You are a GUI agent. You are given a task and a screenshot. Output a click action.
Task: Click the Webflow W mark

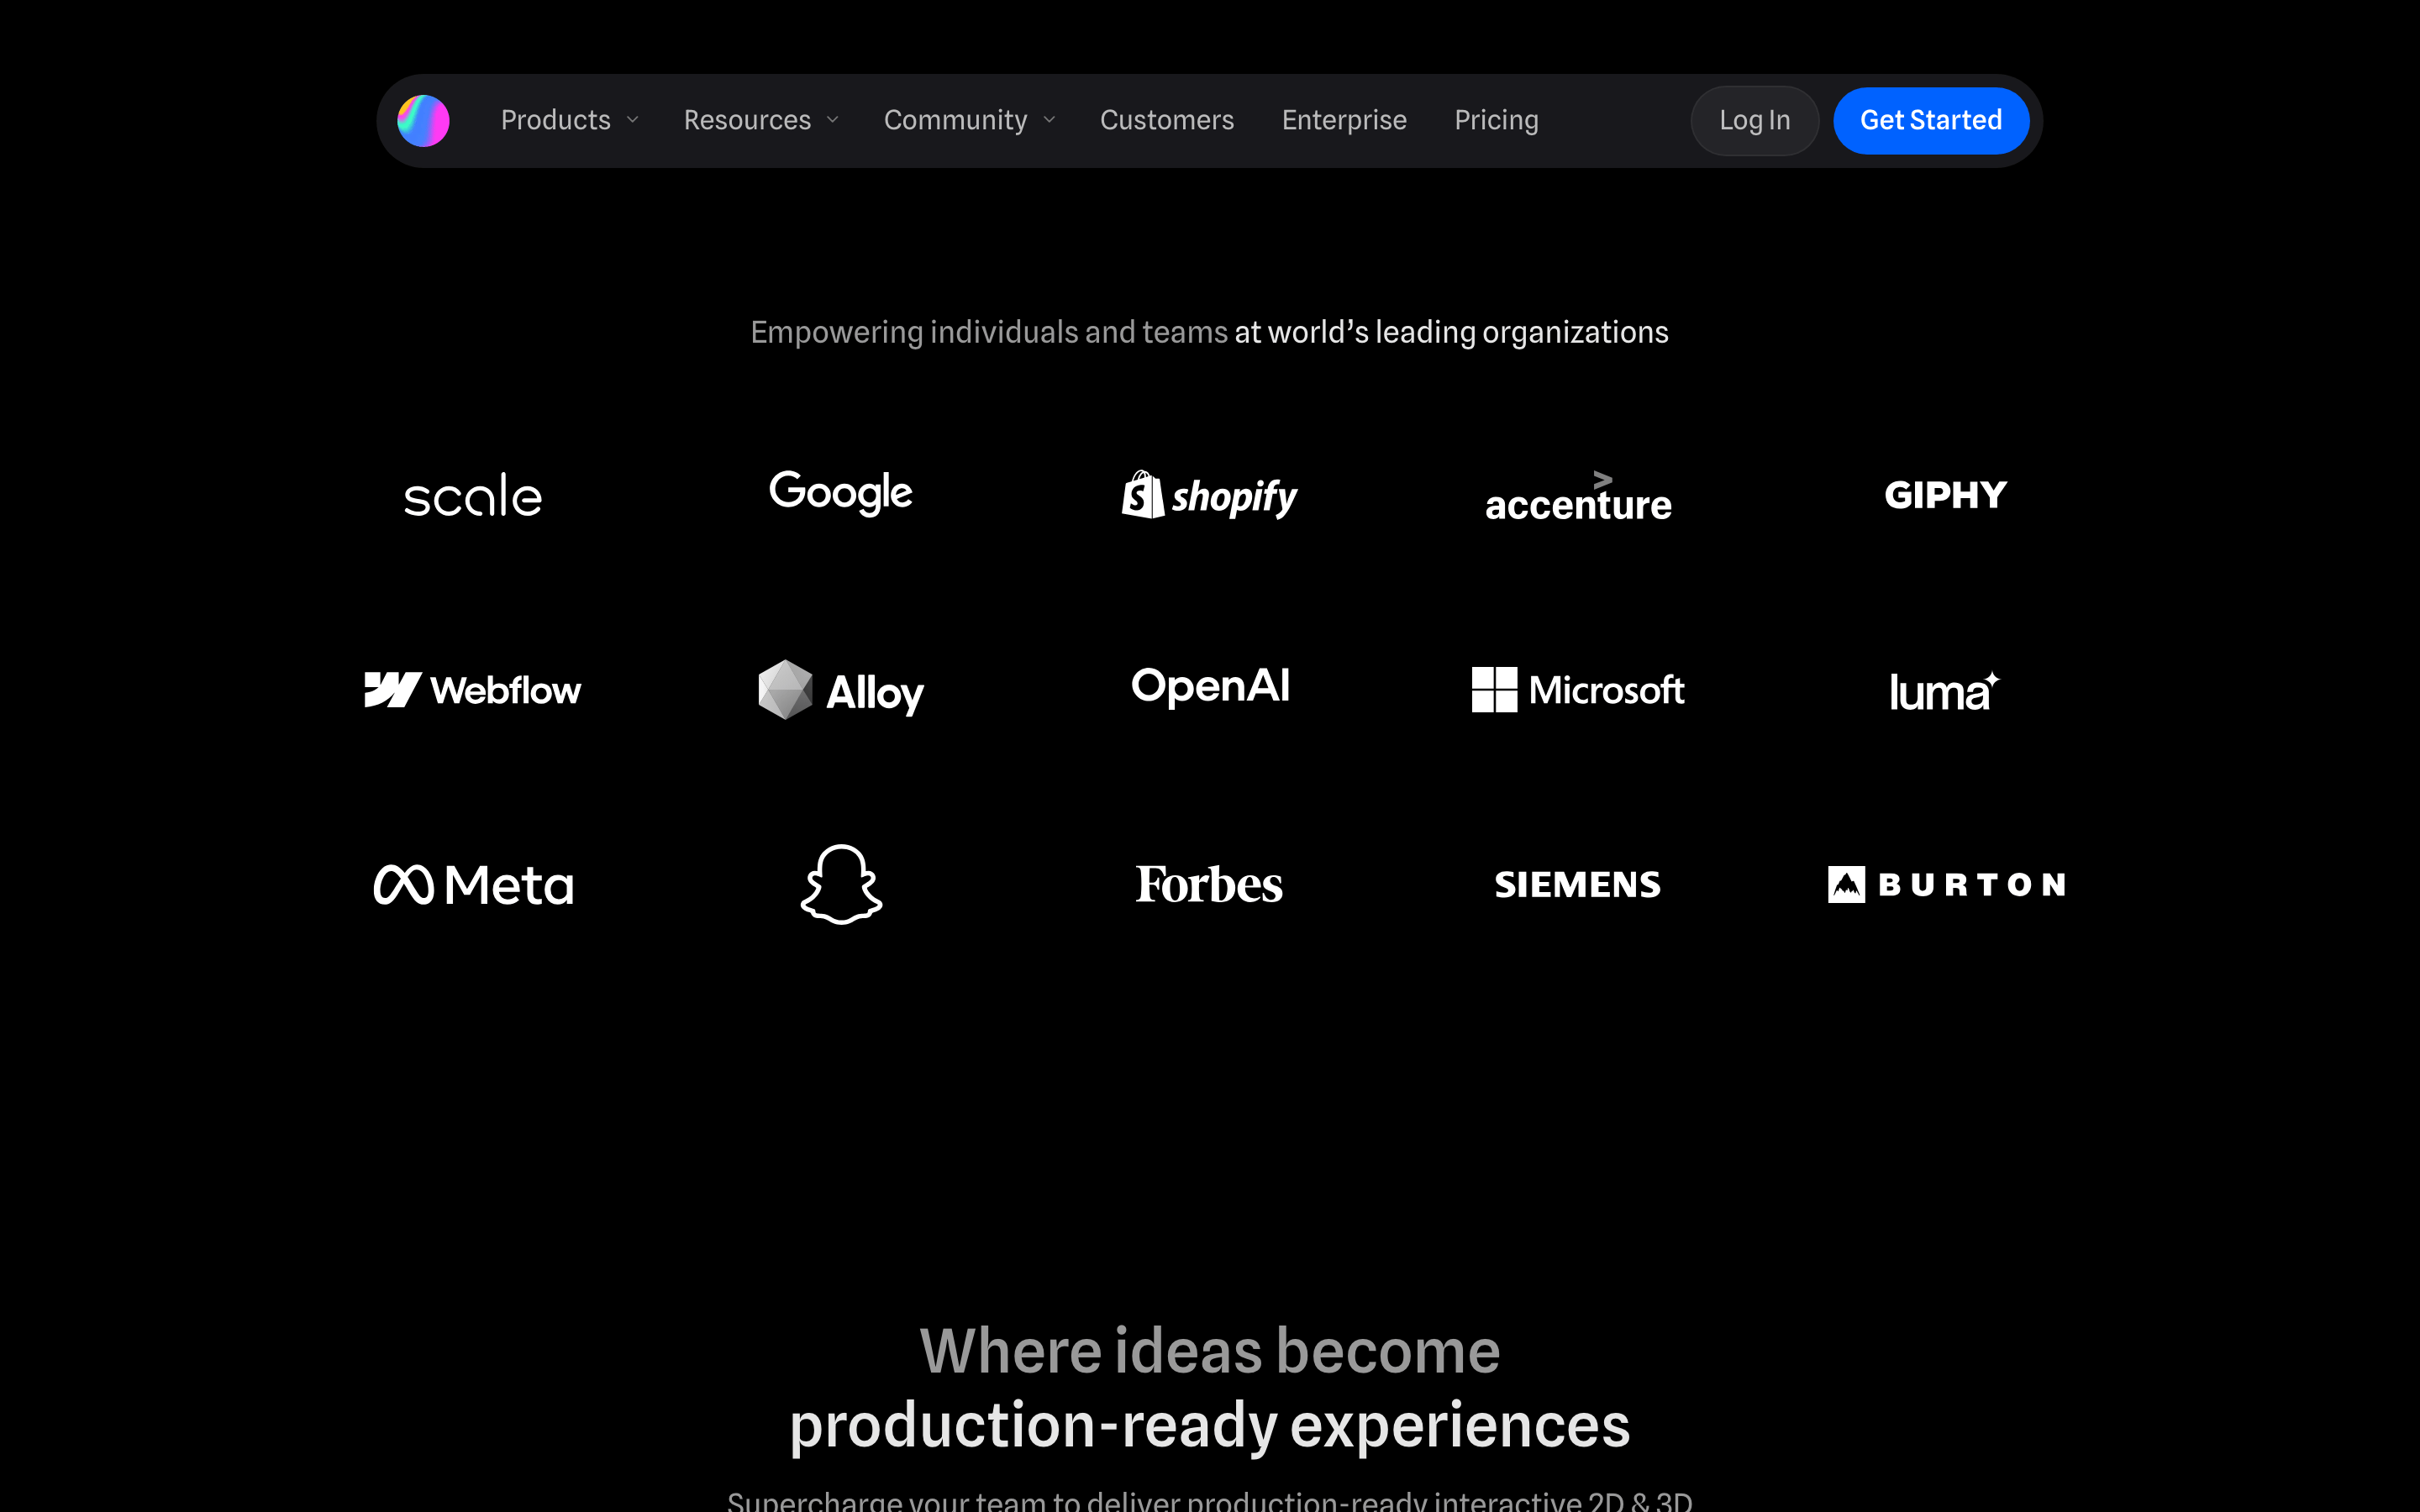(392, 690)
